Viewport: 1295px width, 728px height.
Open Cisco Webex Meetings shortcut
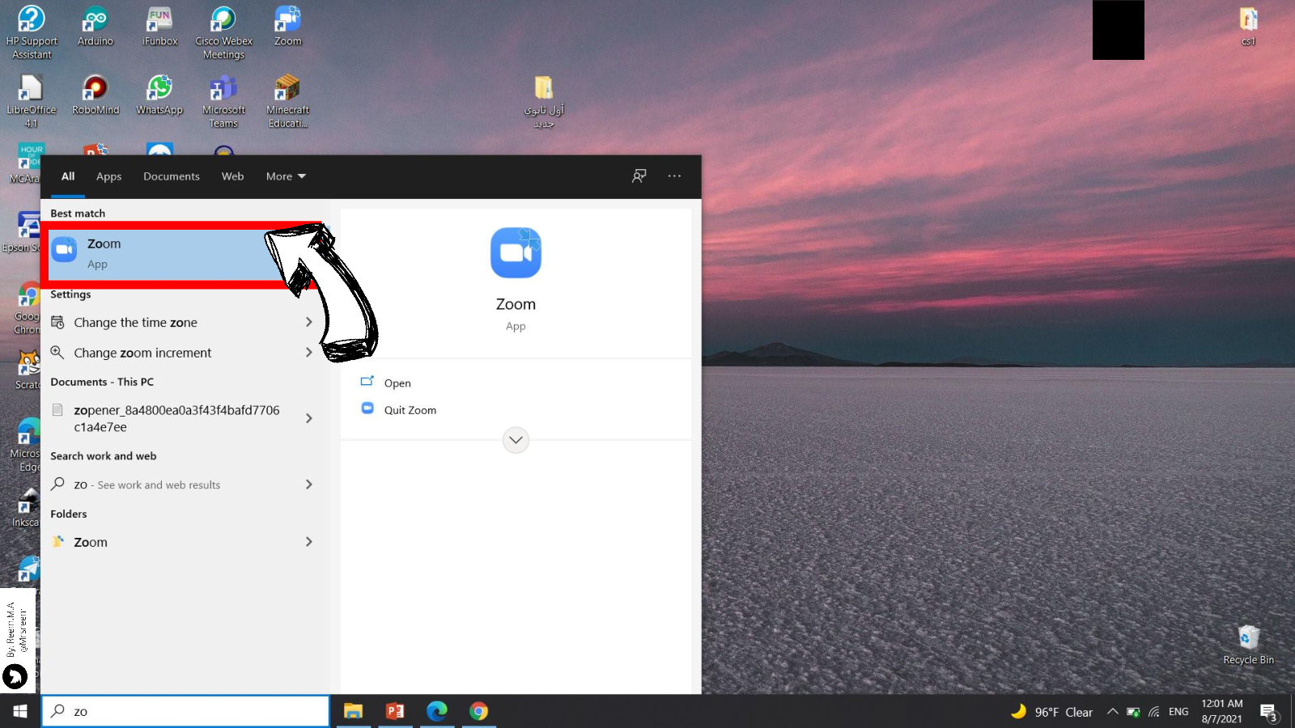tap(223, 32)
